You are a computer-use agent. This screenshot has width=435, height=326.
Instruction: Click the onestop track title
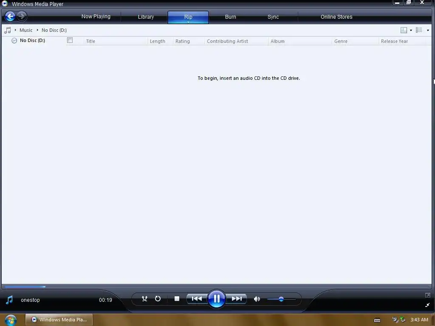pos(30,300)
